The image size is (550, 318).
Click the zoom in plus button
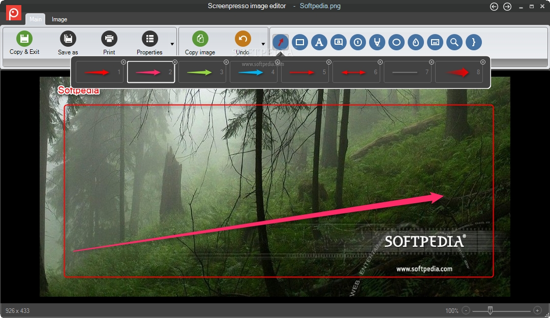[x=537, y=310]
